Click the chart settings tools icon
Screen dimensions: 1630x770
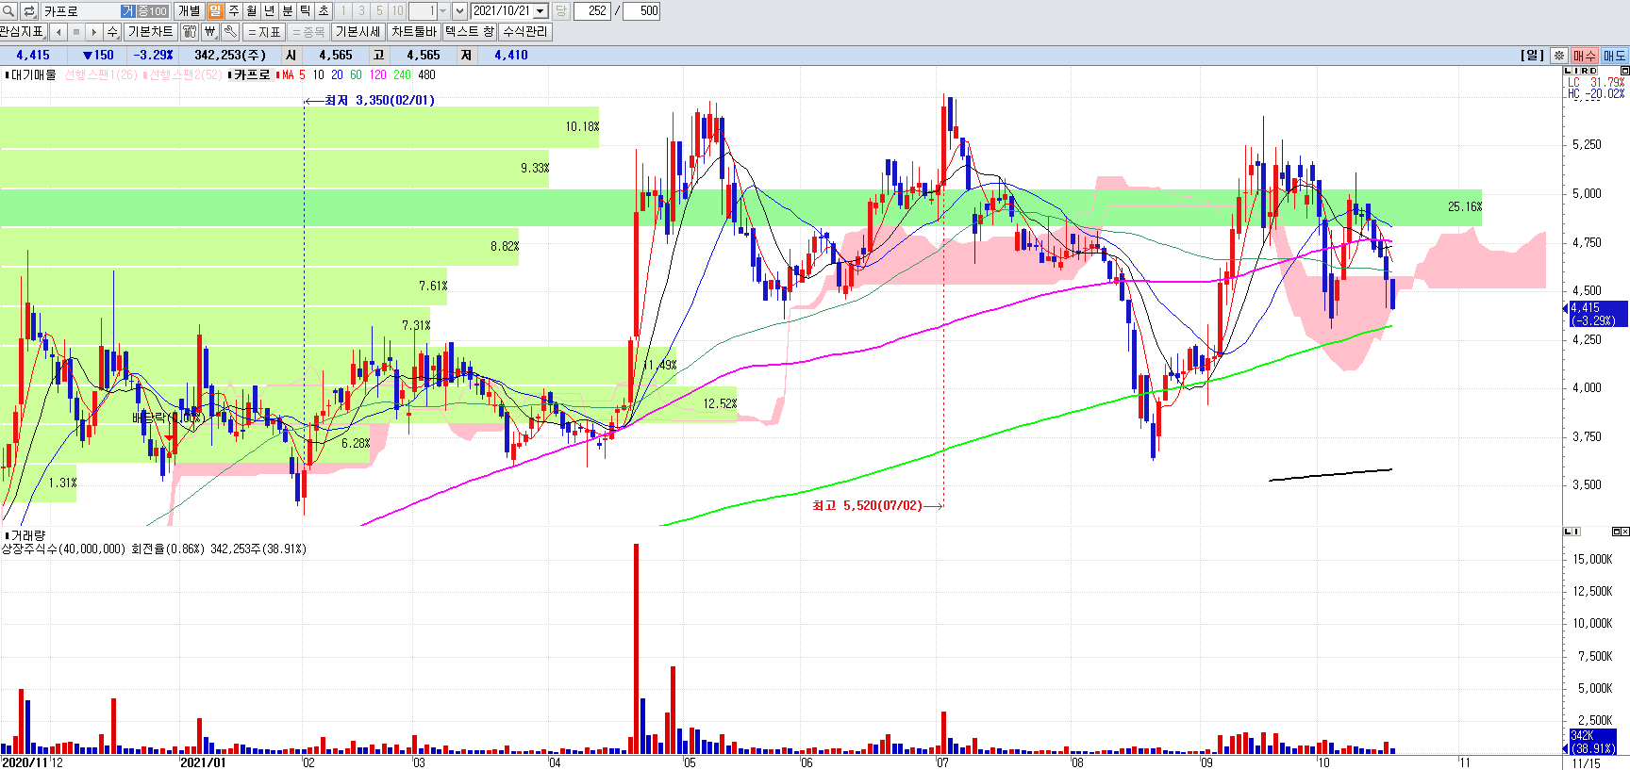coord(190,32)
